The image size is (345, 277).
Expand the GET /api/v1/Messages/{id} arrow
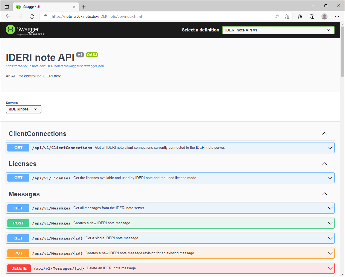click(x=330, y=238)
